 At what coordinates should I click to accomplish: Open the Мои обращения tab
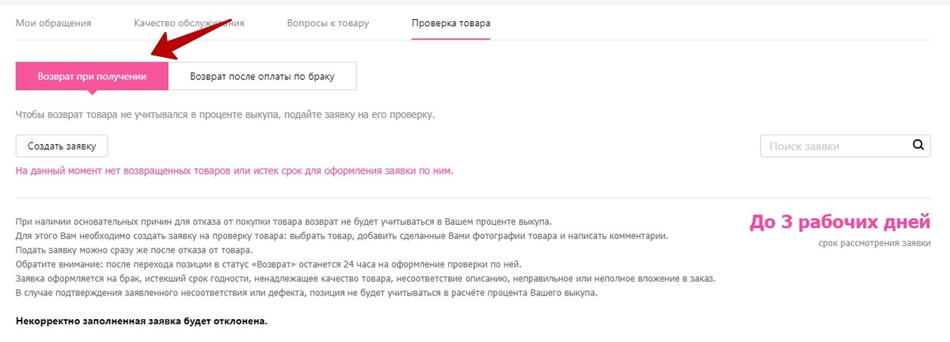(x=54, y=23)
